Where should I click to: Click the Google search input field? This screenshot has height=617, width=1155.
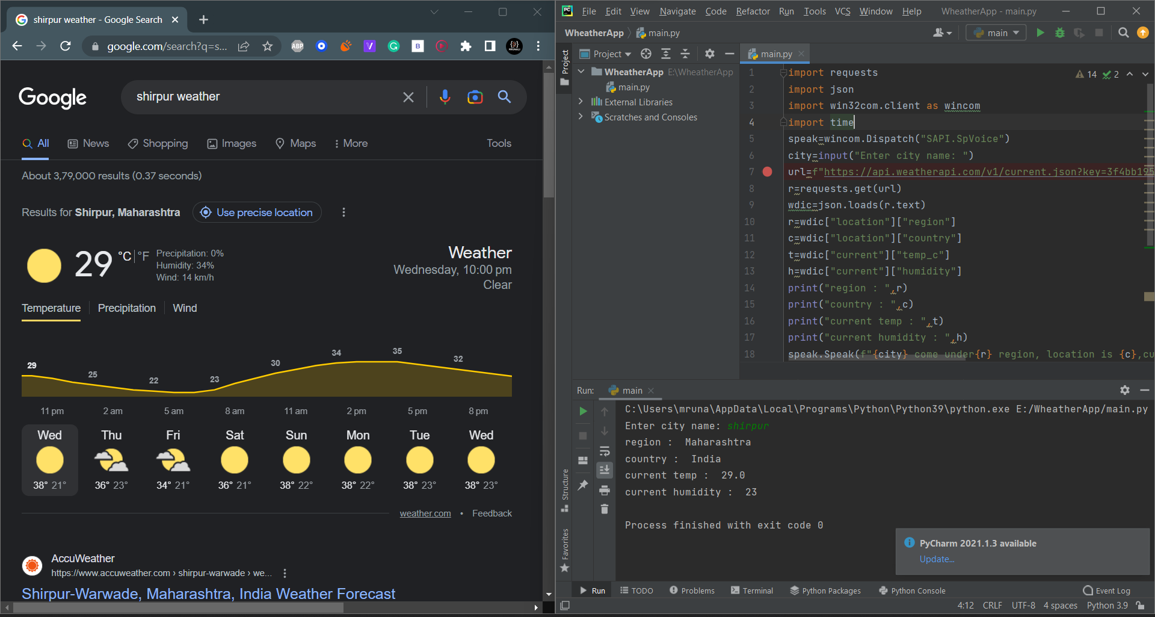[x=265, y=97]
